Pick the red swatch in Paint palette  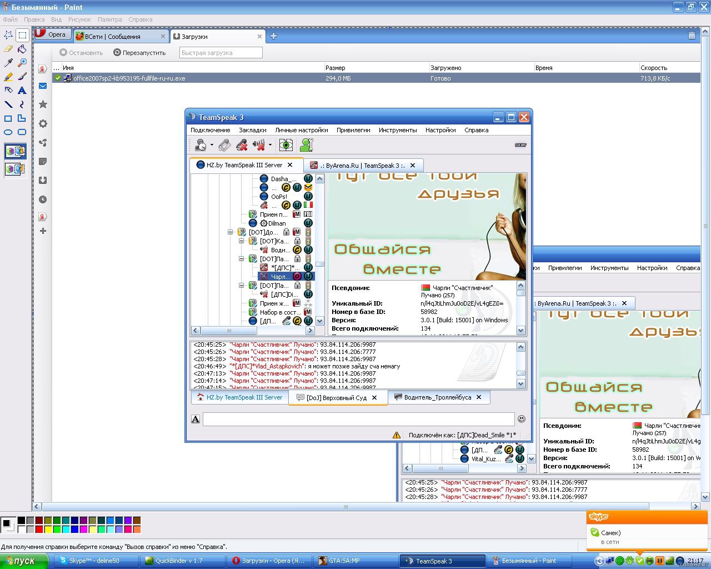click(x=39, y=529)
